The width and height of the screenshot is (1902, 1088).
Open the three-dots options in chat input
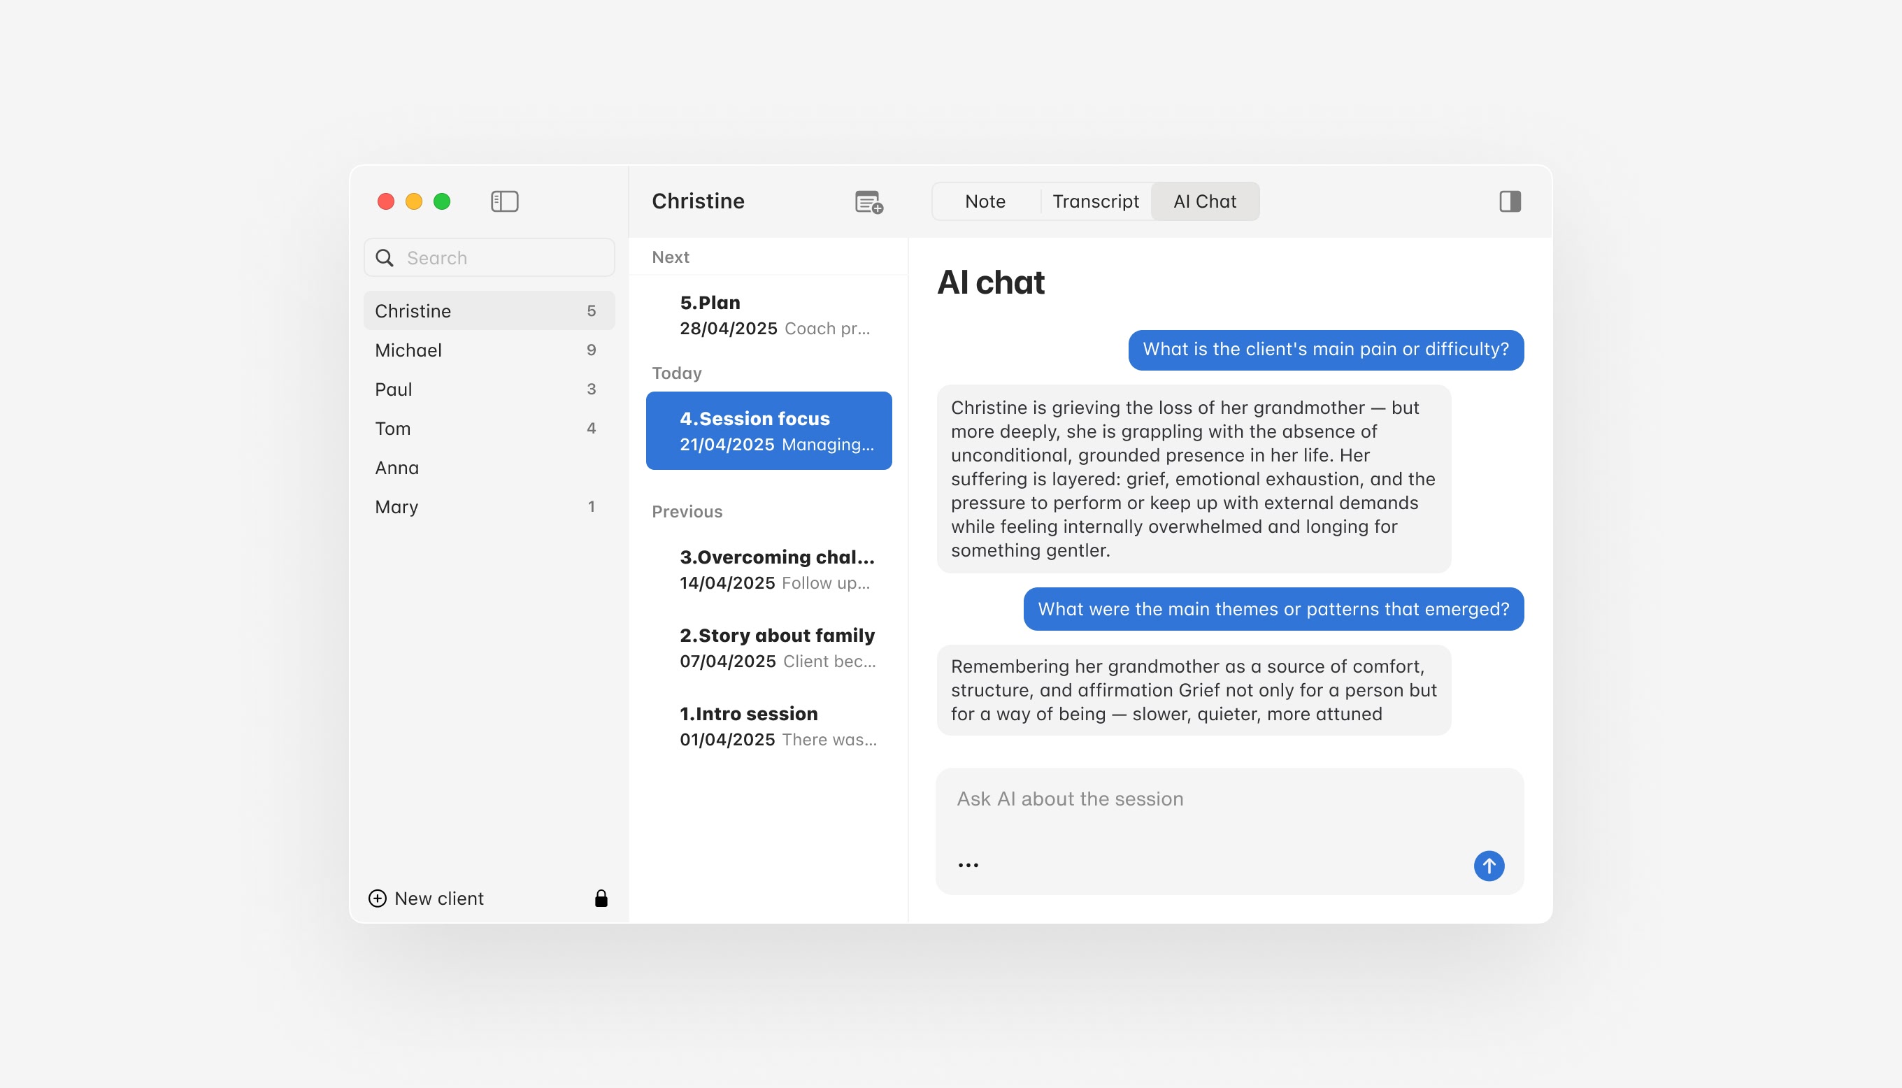tap(968, 866)
